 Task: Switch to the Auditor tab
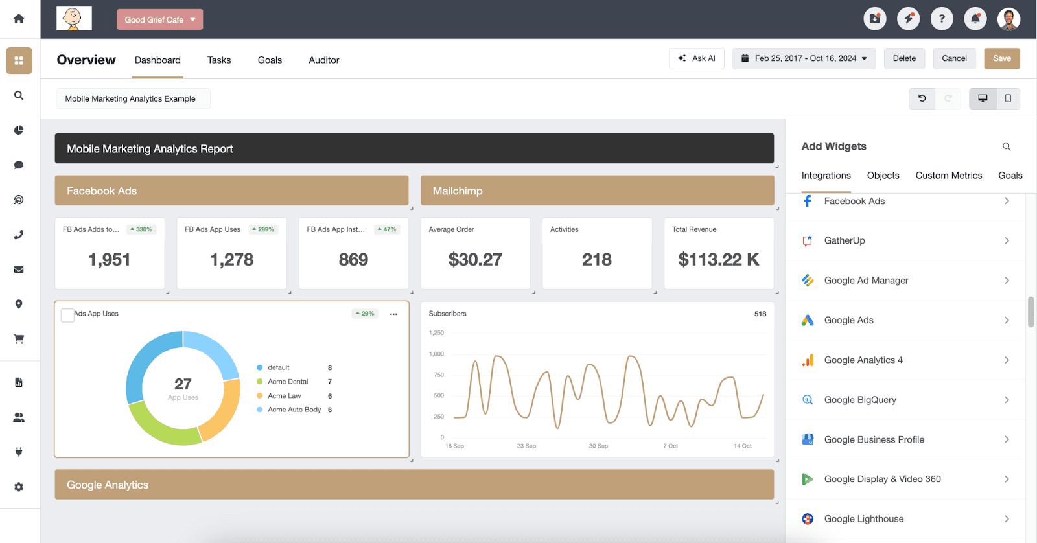tap(324, 60)
